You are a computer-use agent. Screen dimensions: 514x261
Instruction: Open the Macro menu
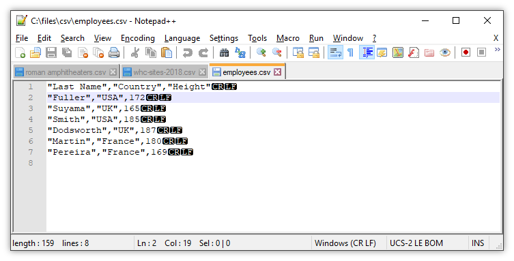pyautogui.click(x=288, y=38)
